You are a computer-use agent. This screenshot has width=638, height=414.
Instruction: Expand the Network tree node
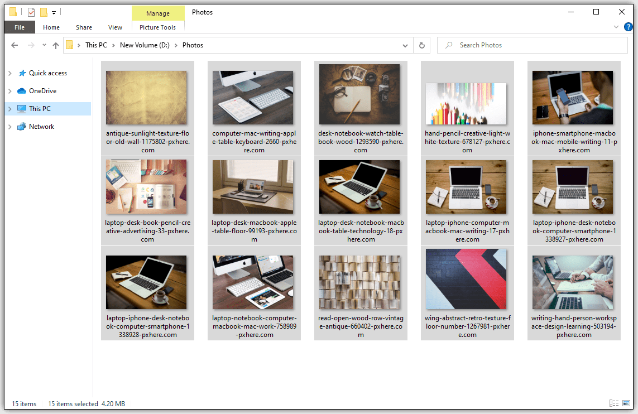9,127
